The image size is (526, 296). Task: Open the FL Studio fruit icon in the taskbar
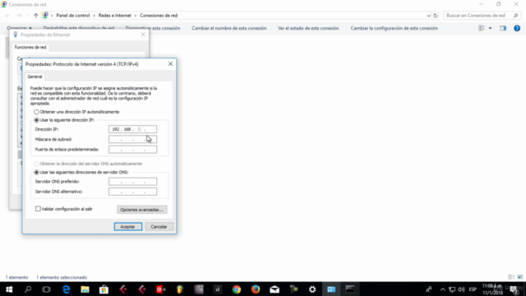[x=180, y=289]
